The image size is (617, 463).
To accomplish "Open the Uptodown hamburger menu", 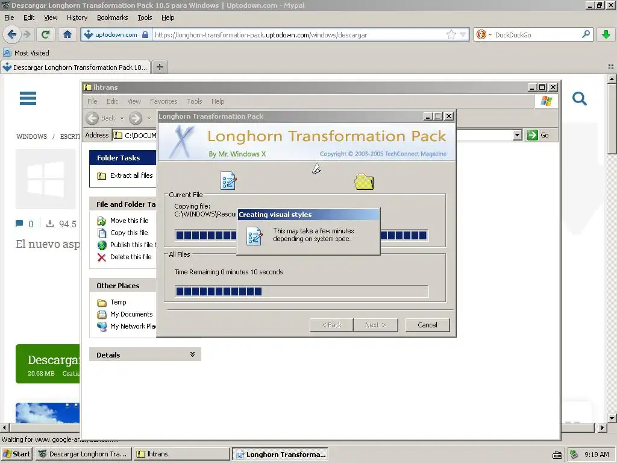I will pyautogui.click(x=28, y=98).
